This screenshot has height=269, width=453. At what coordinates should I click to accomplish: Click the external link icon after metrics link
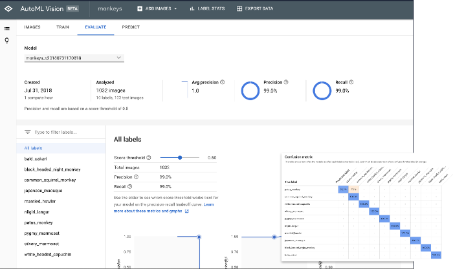click(186, 211)
